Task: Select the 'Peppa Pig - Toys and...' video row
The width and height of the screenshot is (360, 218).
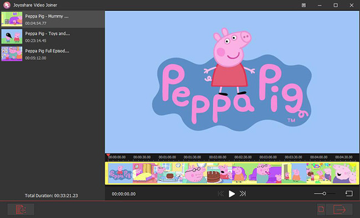Action: 53,37
